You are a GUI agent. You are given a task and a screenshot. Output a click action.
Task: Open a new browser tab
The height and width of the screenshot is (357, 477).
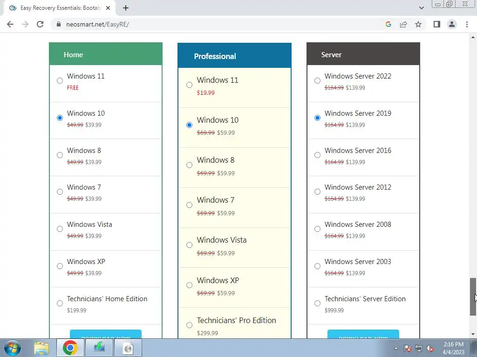pos(126,8)
